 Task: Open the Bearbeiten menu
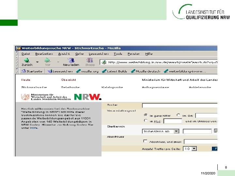44,54
